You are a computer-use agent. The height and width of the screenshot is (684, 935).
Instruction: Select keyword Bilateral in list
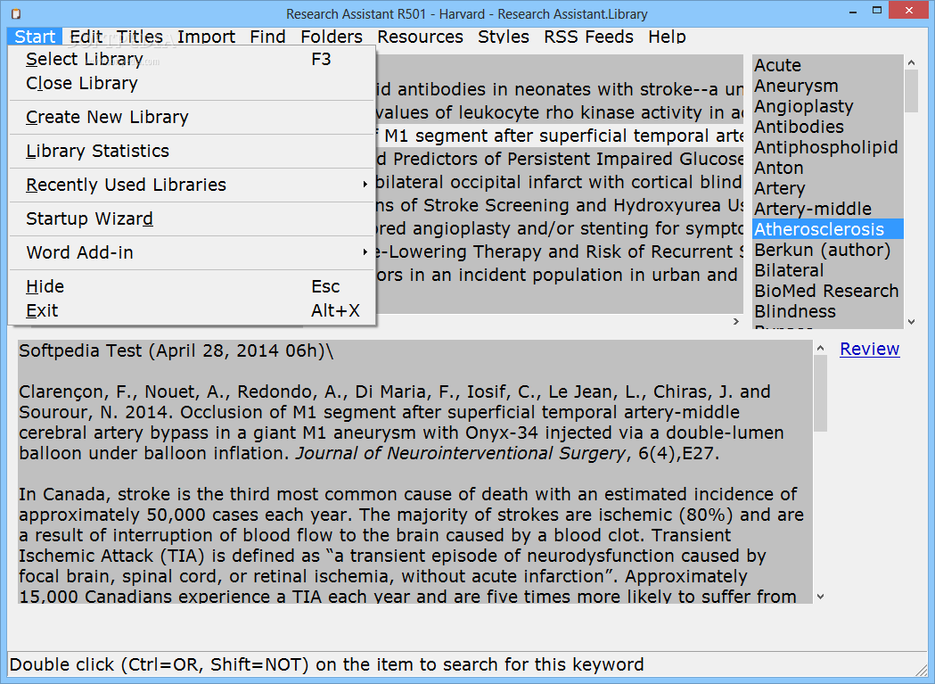(x=828, y=270)
